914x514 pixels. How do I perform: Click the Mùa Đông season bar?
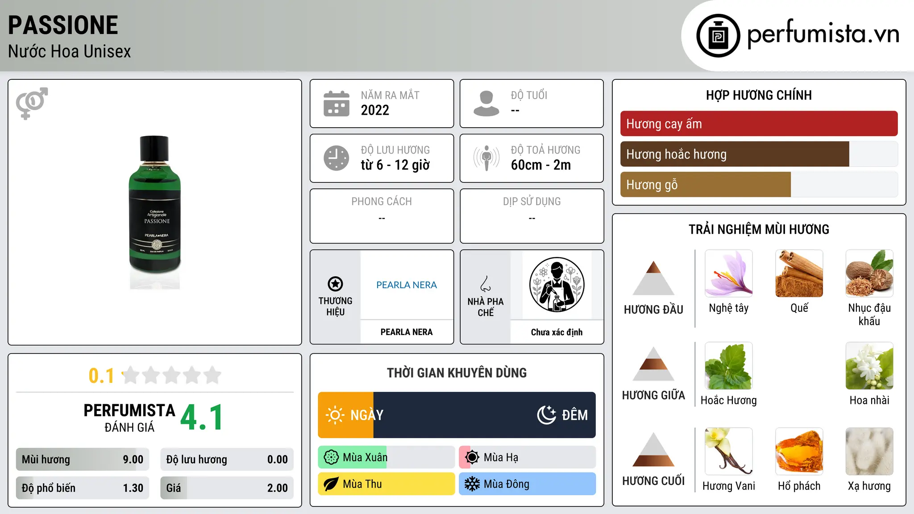point(528,484)
